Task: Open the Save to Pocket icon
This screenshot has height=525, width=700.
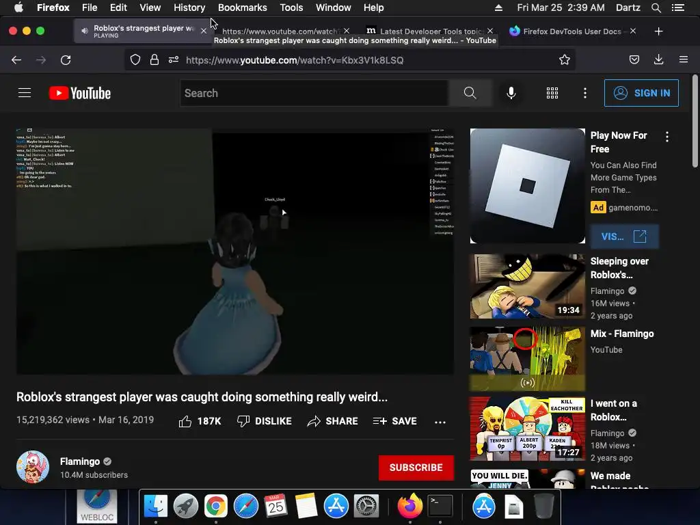Action: [x=634, y=60]
